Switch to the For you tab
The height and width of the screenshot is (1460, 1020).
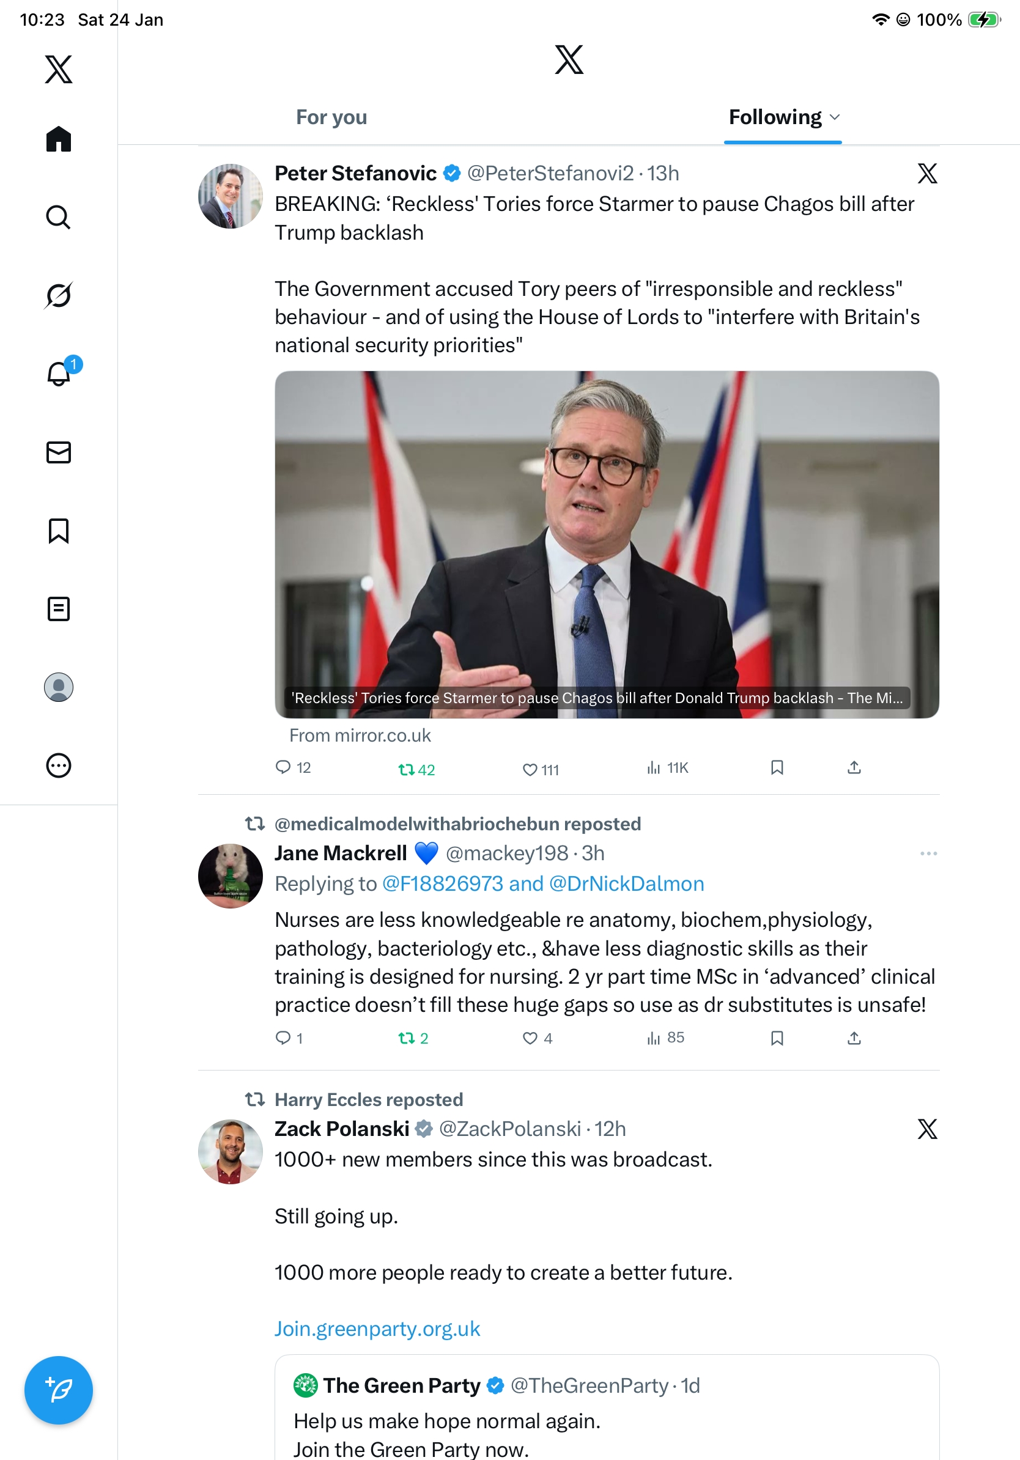[x=331, y=117]
